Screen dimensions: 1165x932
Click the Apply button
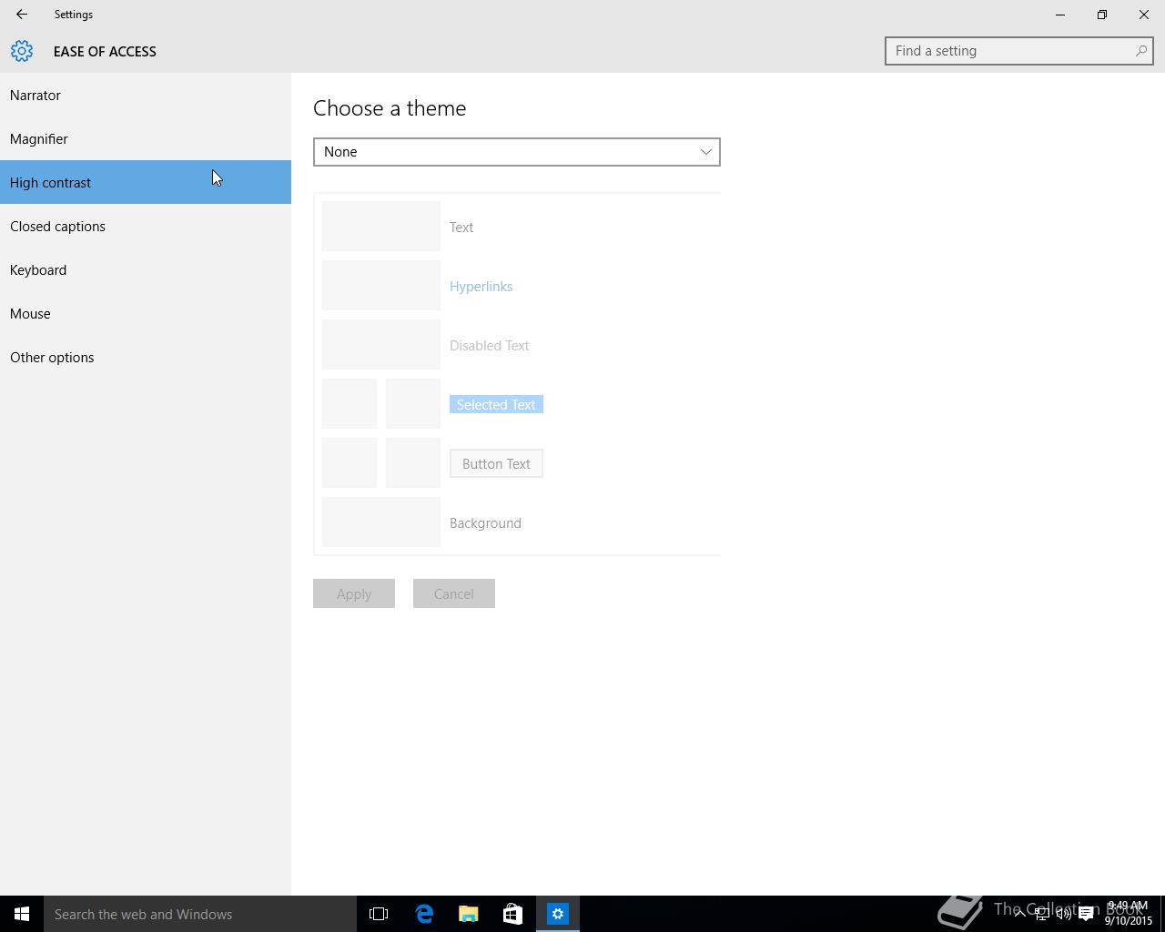[354, 593]
